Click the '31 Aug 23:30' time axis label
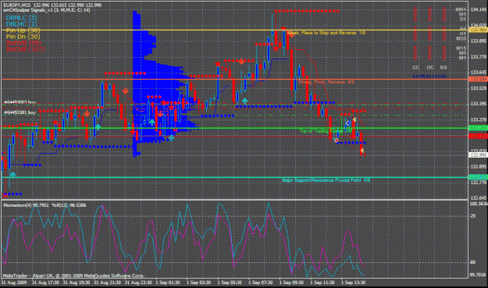The height and width of the screenshot is (288, 488). coord(138,283)
